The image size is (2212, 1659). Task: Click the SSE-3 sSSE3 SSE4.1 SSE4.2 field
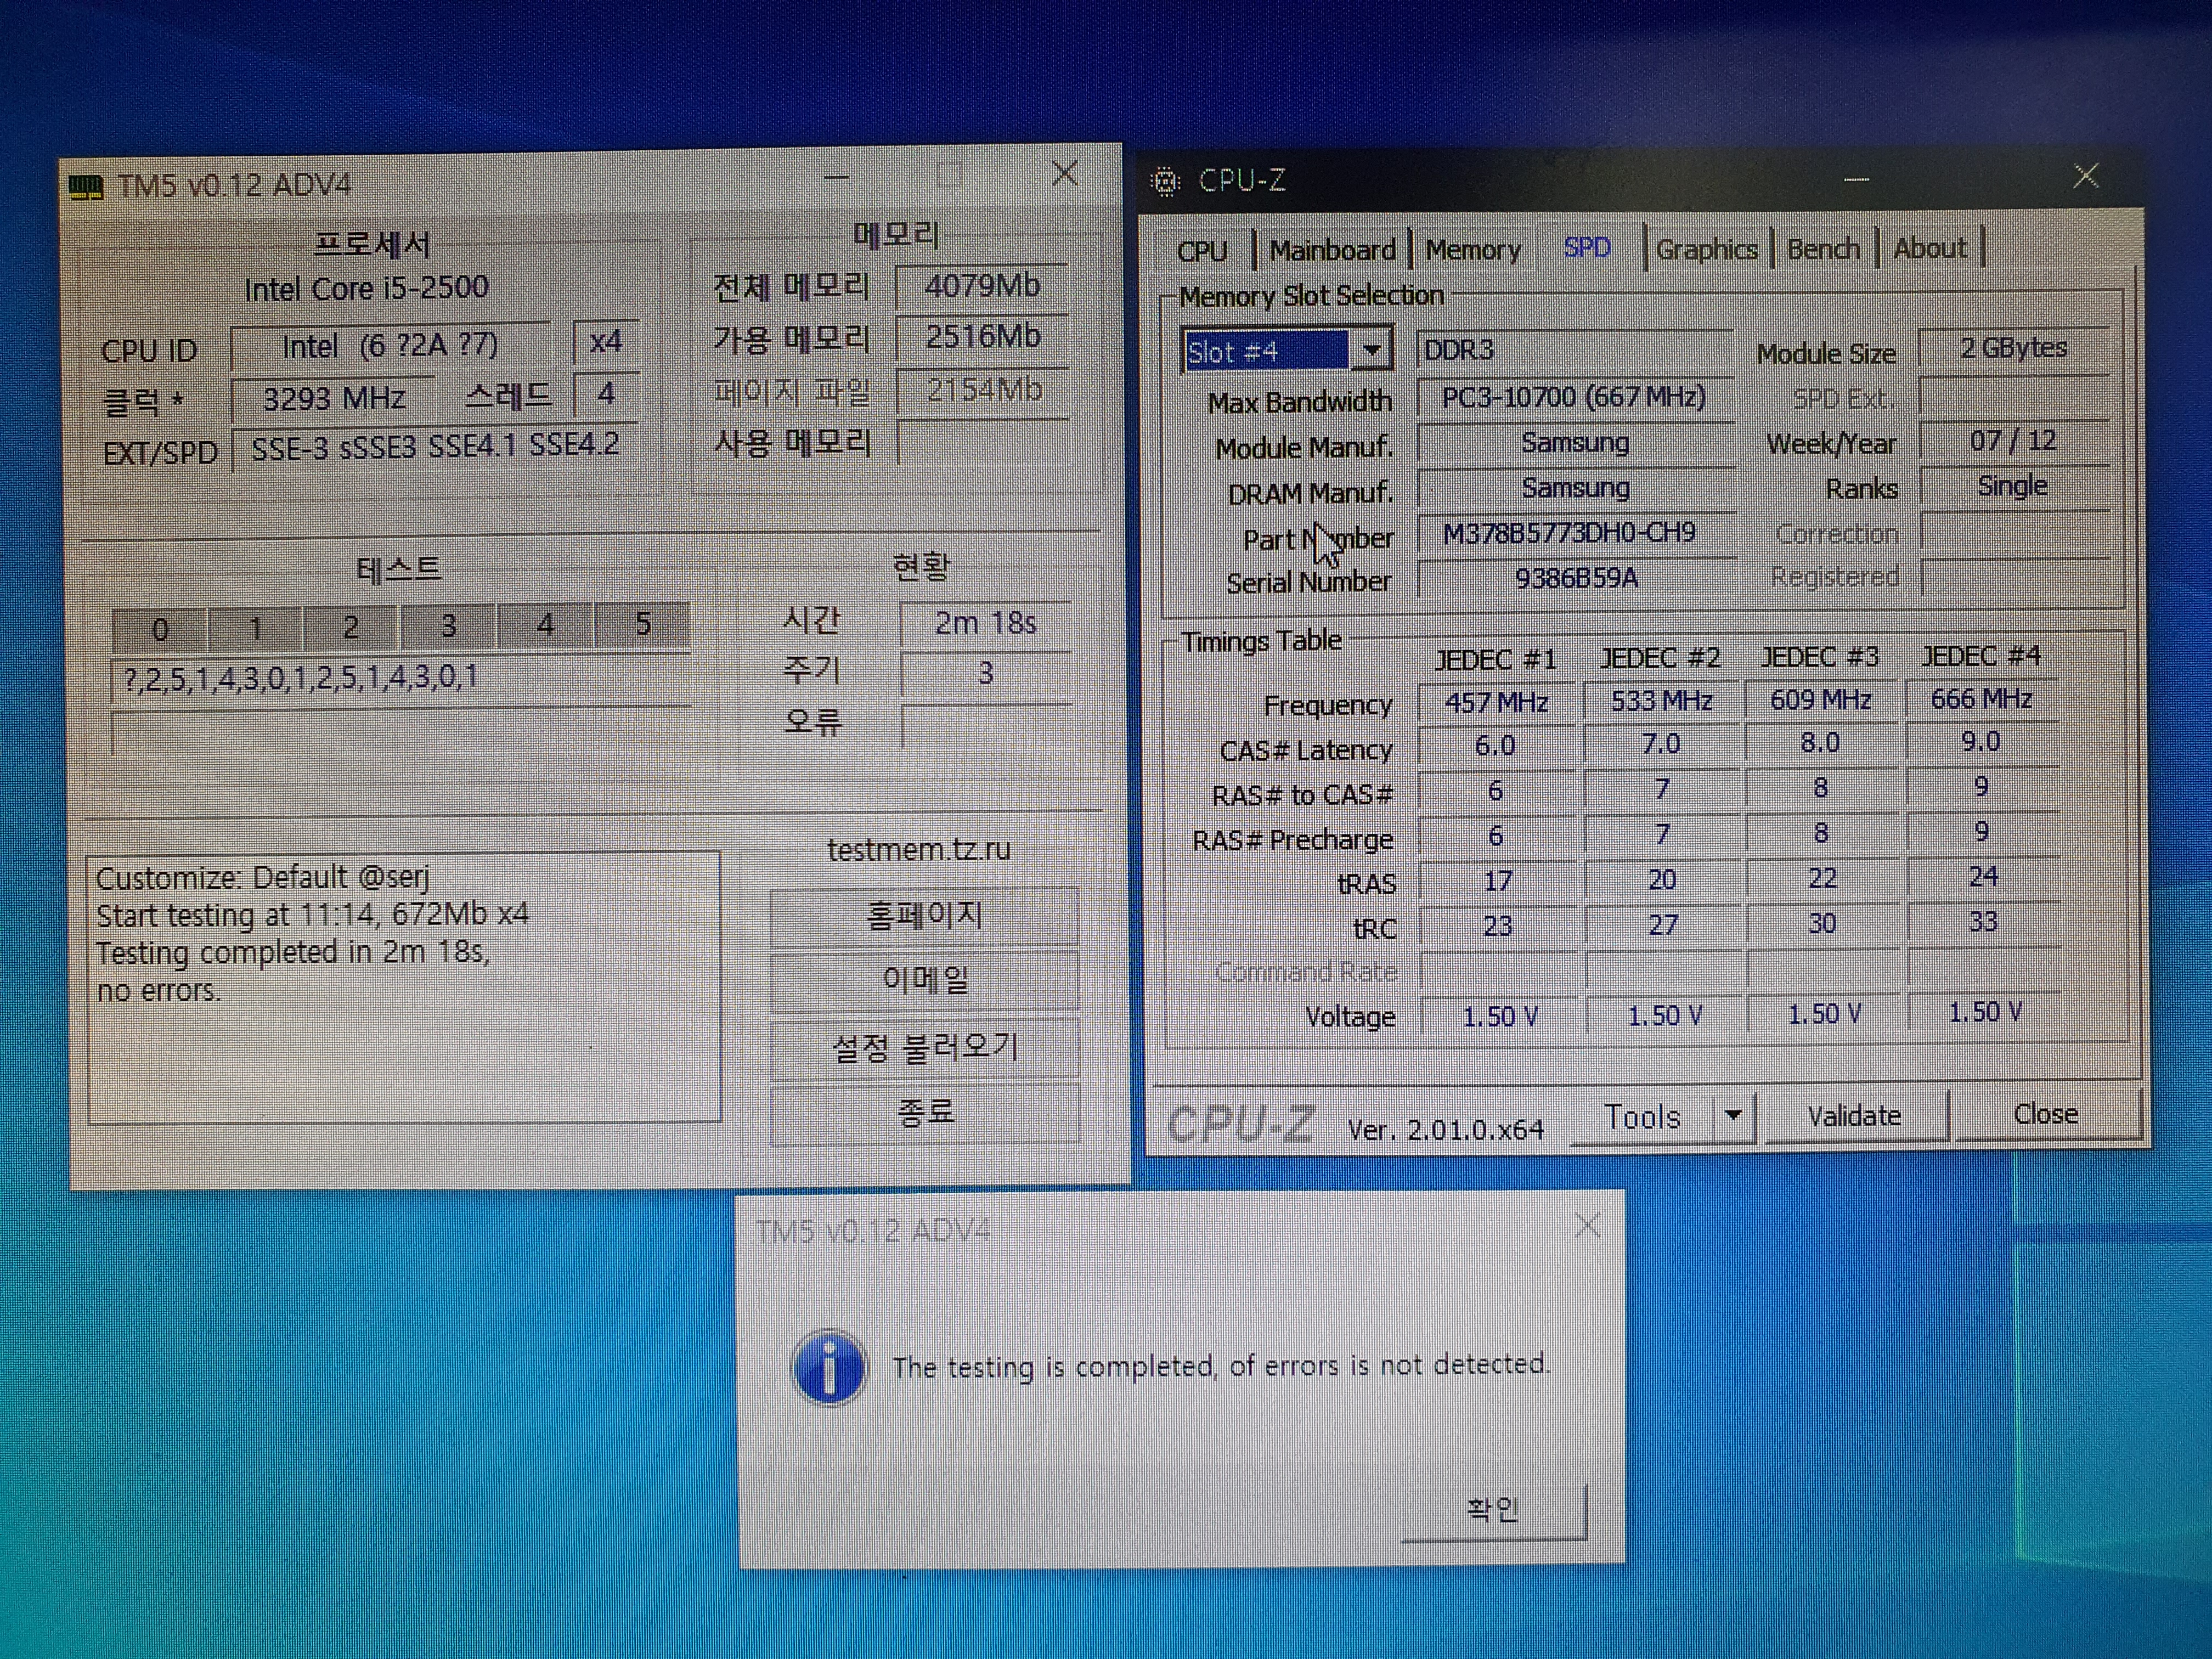point(436,446)
